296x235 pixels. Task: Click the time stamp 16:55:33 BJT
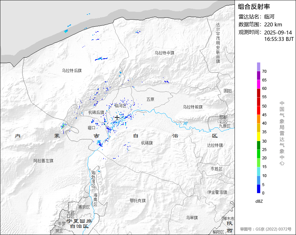(x=279, y=39)
